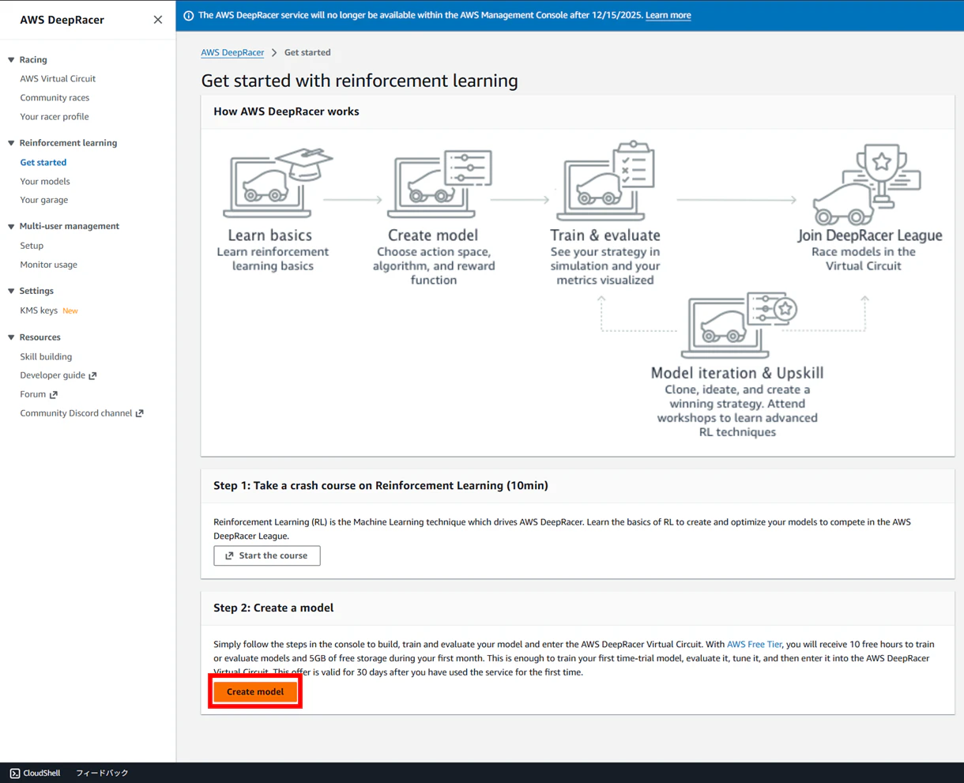The height and width of the screenshot is (783, 964).
Task: Open Your racer profile
Action: [x=55, y=117]
